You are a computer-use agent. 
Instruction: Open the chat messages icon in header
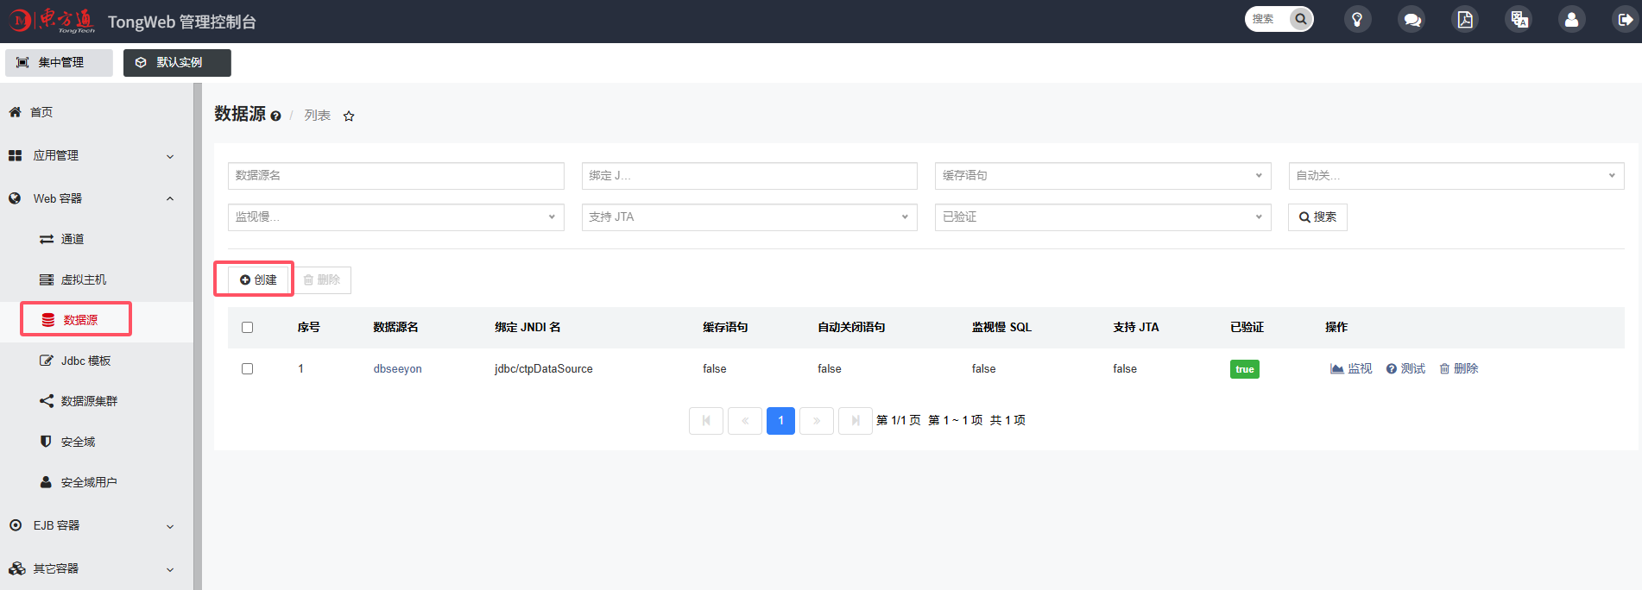(1411, 20)
